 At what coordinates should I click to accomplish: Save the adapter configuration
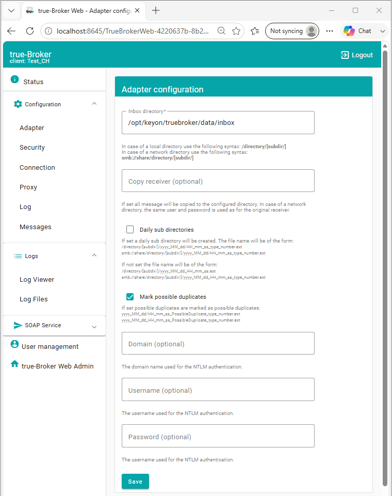point(135,482)
